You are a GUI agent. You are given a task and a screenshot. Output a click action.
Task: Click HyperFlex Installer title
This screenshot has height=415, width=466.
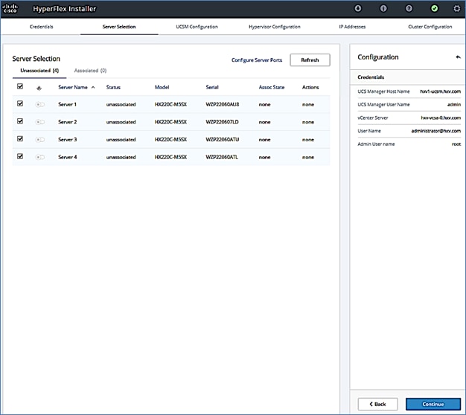point(65,9)
